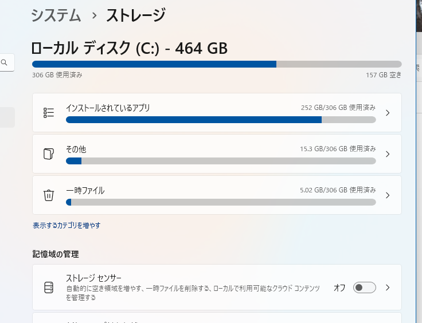
Task: Open the 一時ファイル row chevron
Action: [388, 195]
